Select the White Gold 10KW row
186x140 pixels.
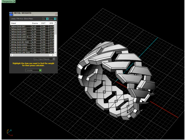(32, 47)
